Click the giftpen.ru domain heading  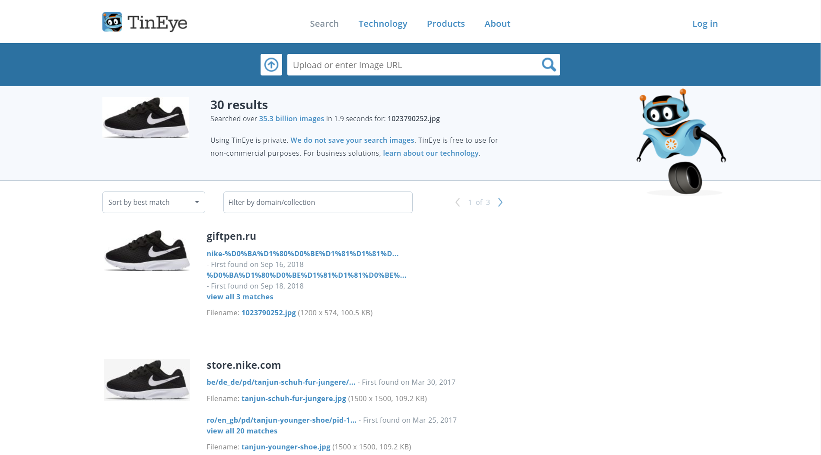231,236
